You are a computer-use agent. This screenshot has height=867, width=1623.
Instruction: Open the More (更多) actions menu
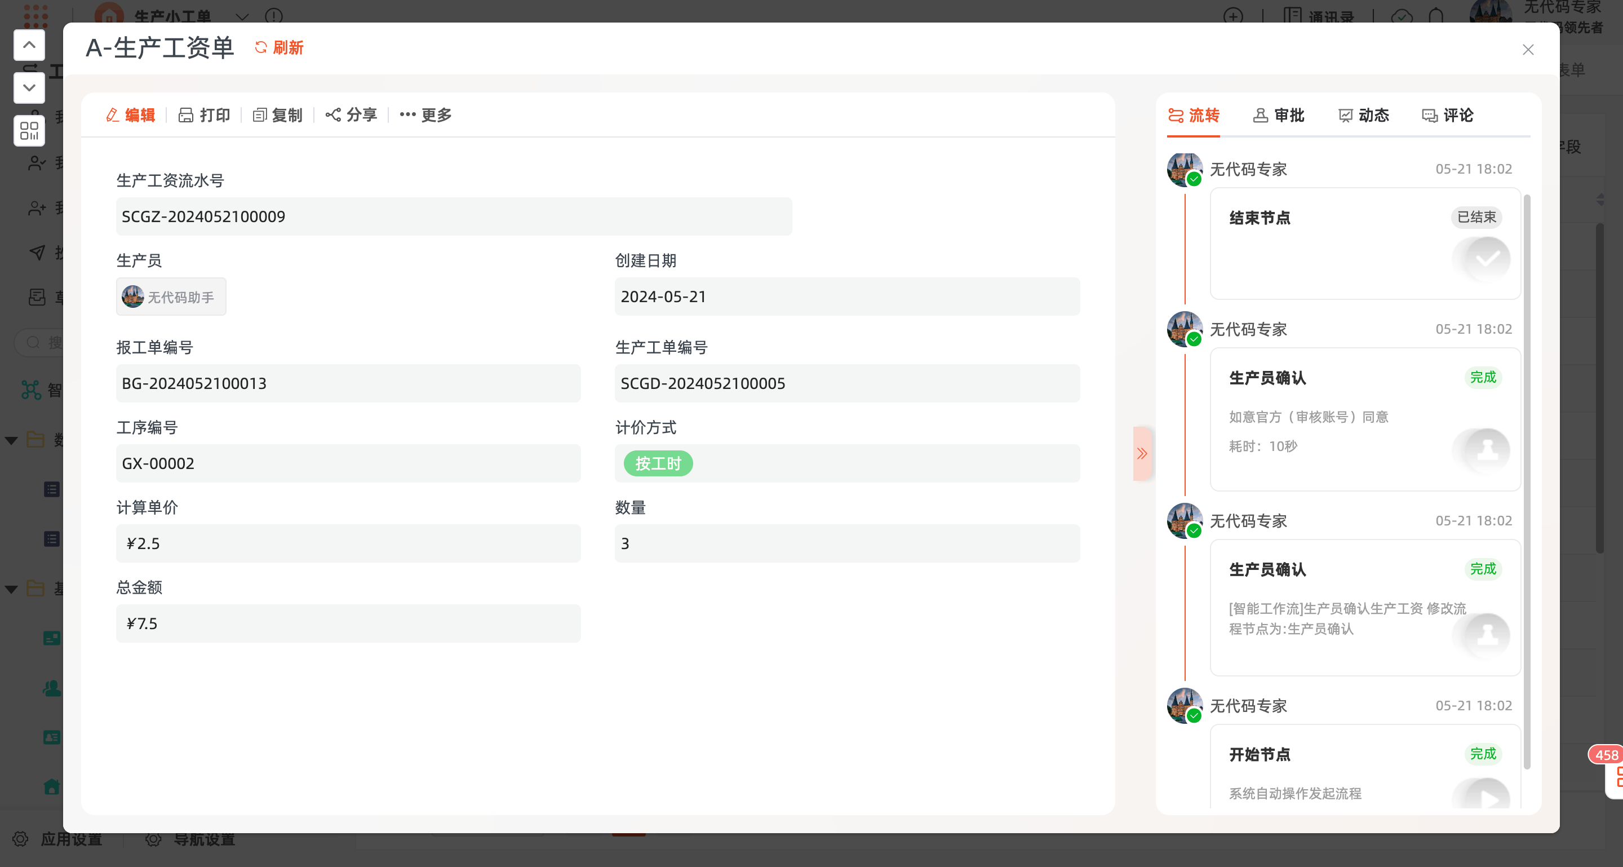[x=426, y=114]
